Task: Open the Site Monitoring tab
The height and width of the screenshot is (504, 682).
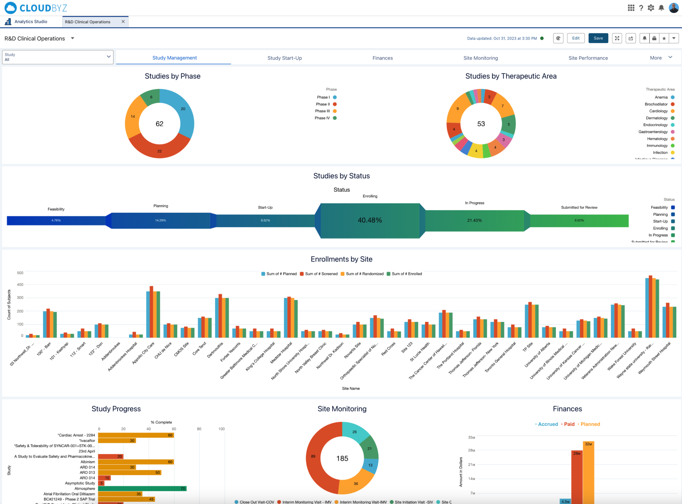Action: [481, 58]
